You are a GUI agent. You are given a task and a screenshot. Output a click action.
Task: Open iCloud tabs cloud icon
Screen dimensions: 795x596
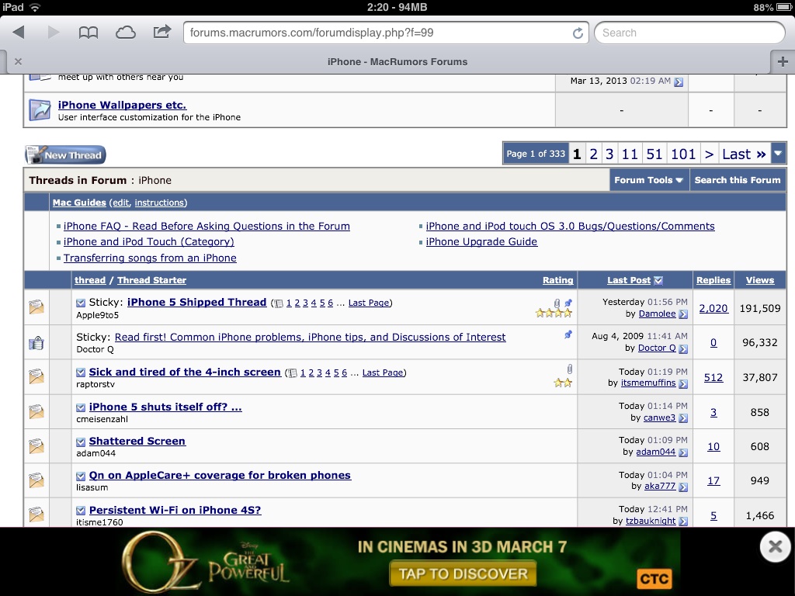(x=125, y=33)
